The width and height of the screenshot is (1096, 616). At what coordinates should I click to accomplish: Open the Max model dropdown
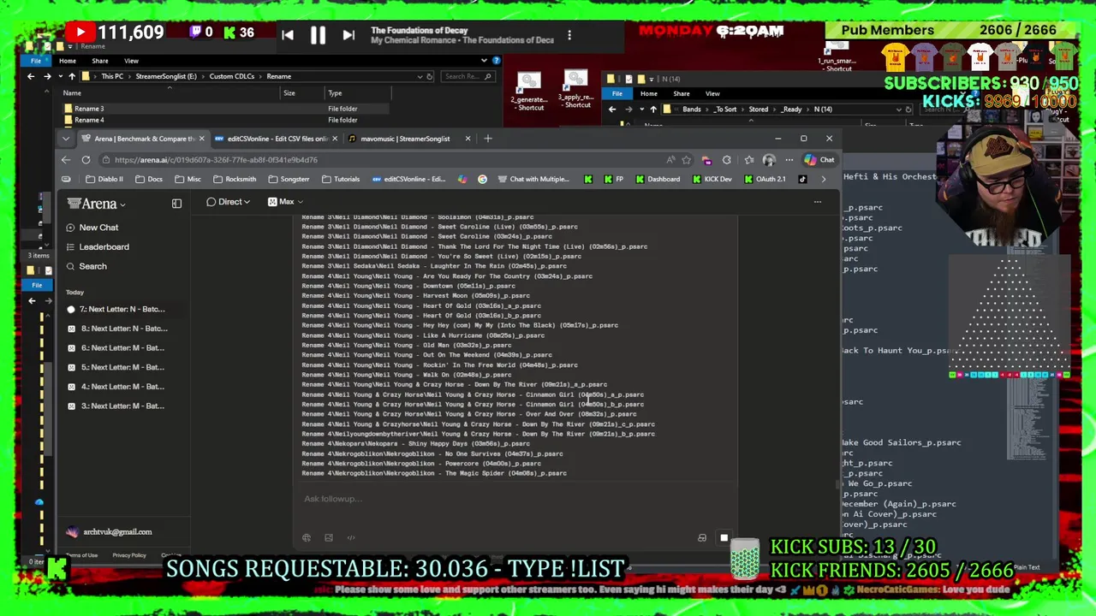(286, 202)
